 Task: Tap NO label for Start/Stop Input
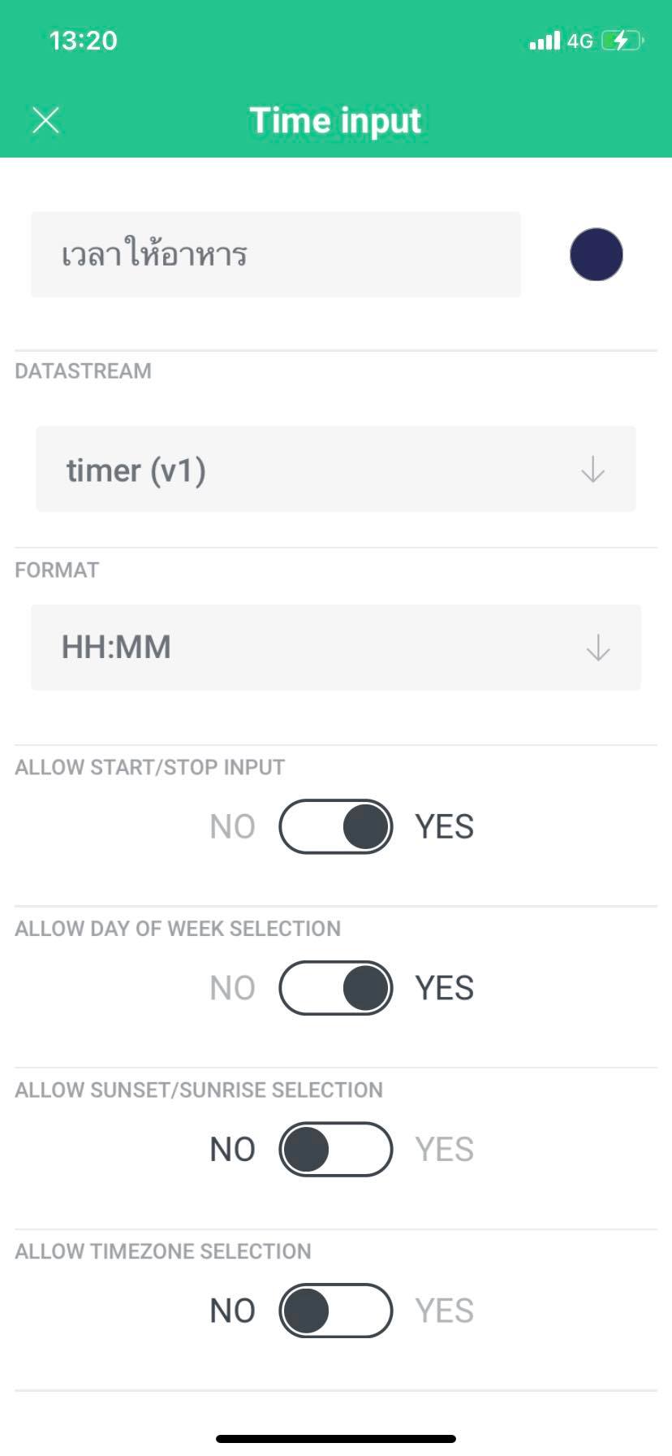point(232,827)
